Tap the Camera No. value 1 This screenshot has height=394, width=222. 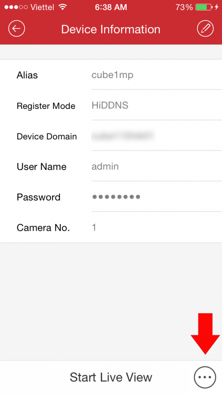click(94, 227)
